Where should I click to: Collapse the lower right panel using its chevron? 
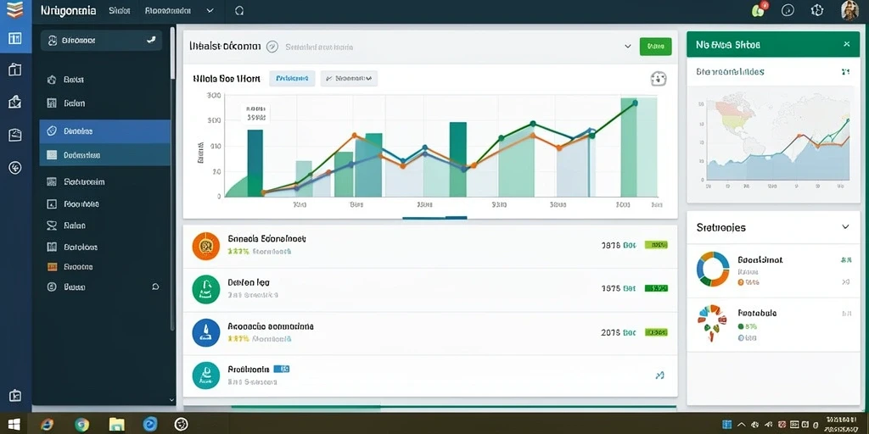845,227
